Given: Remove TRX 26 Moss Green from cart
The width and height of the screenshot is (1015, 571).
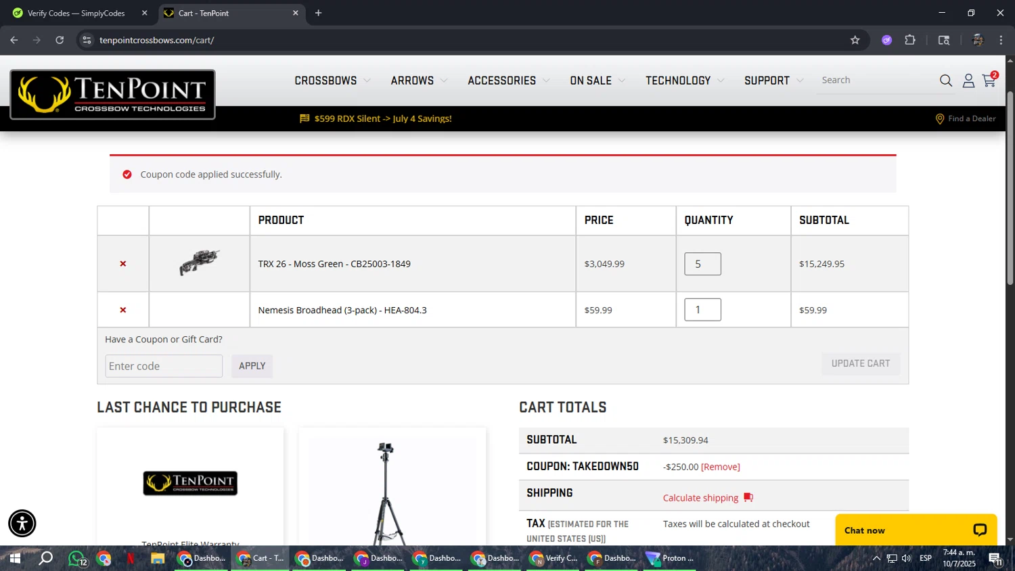Looking at the screenshot, I should (x=123, y=264).
